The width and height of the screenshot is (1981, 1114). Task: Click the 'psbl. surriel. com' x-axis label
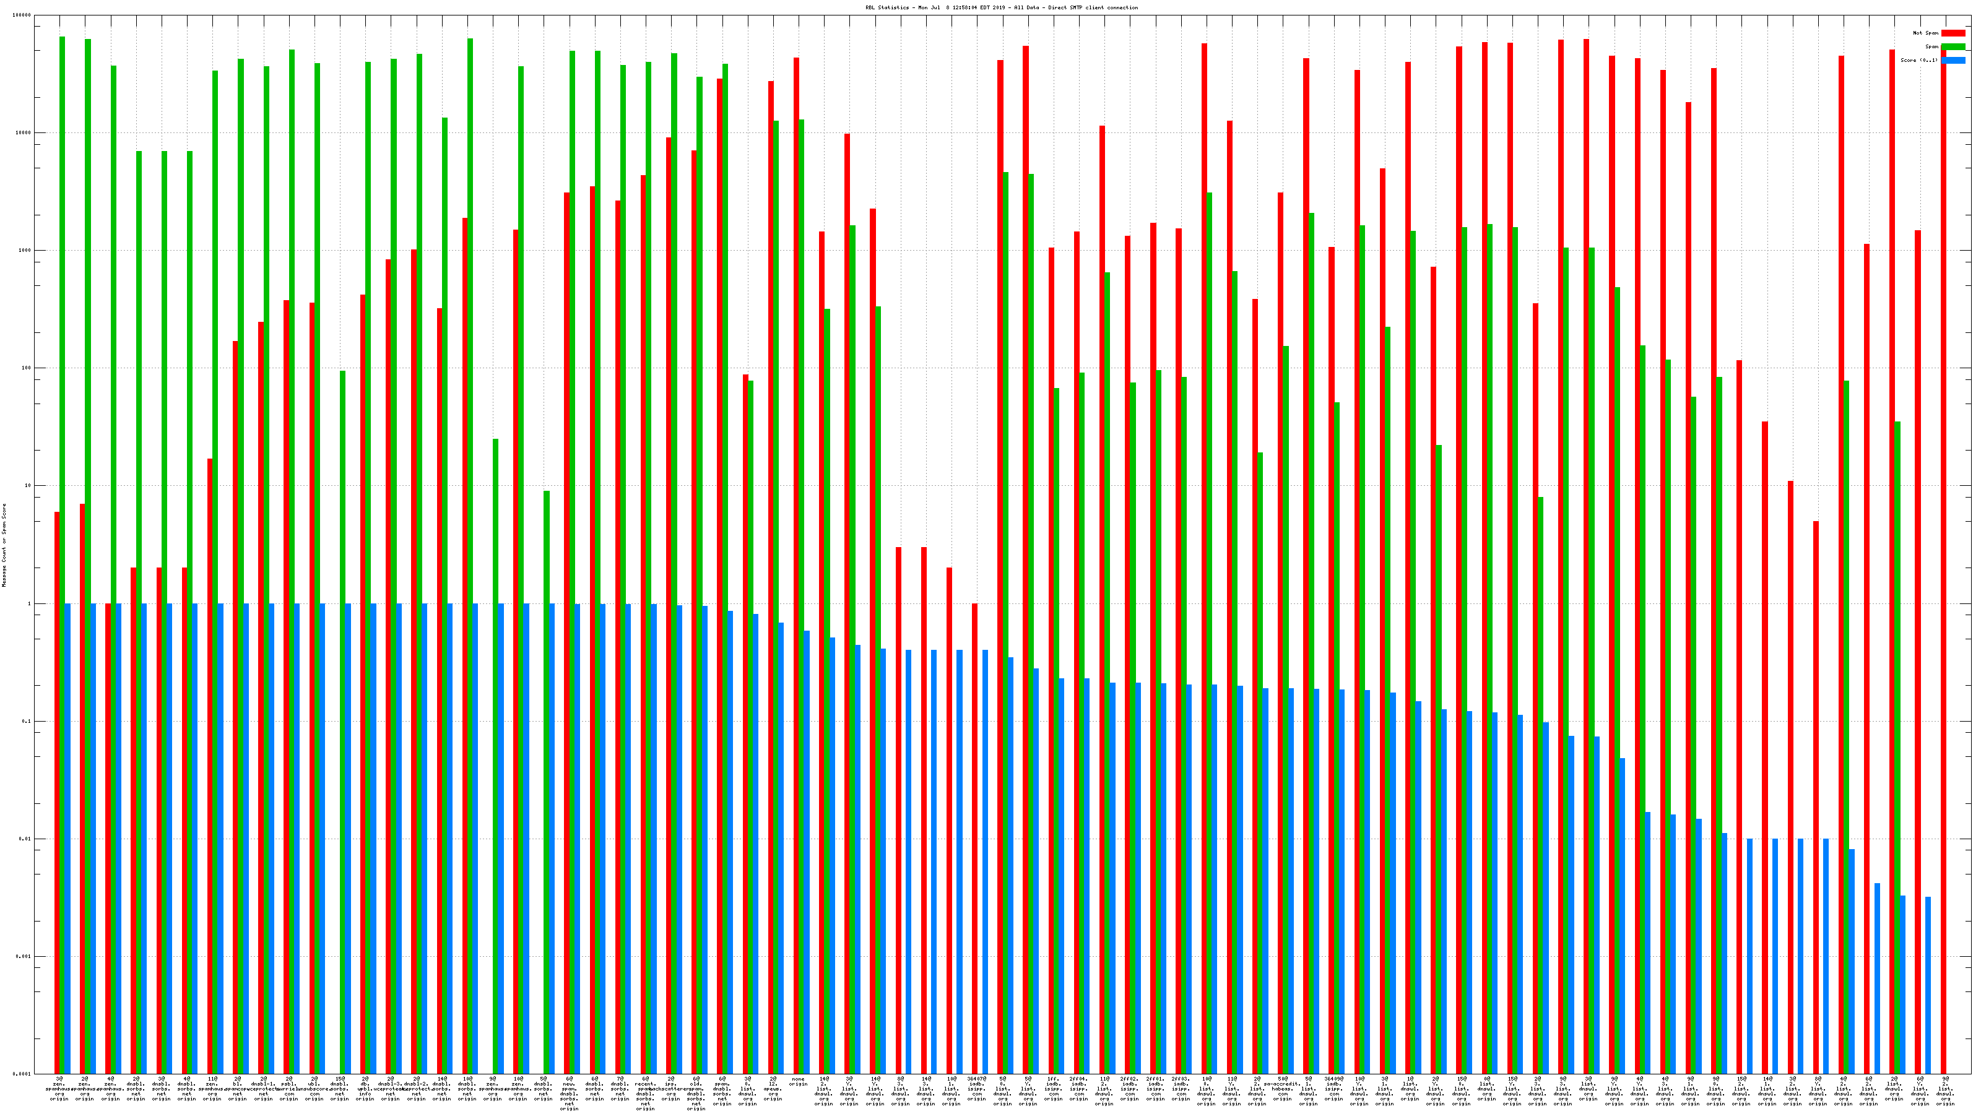point(289,1088)
